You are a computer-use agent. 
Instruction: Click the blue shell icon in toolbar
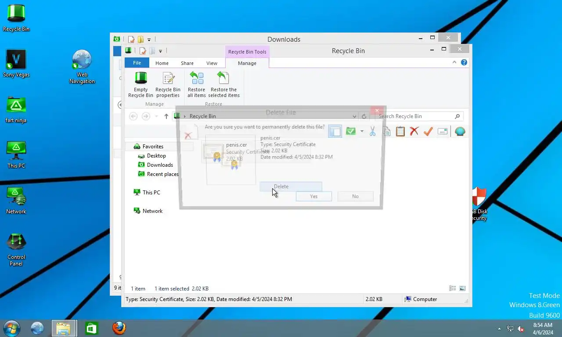click(x=460, y=131)
